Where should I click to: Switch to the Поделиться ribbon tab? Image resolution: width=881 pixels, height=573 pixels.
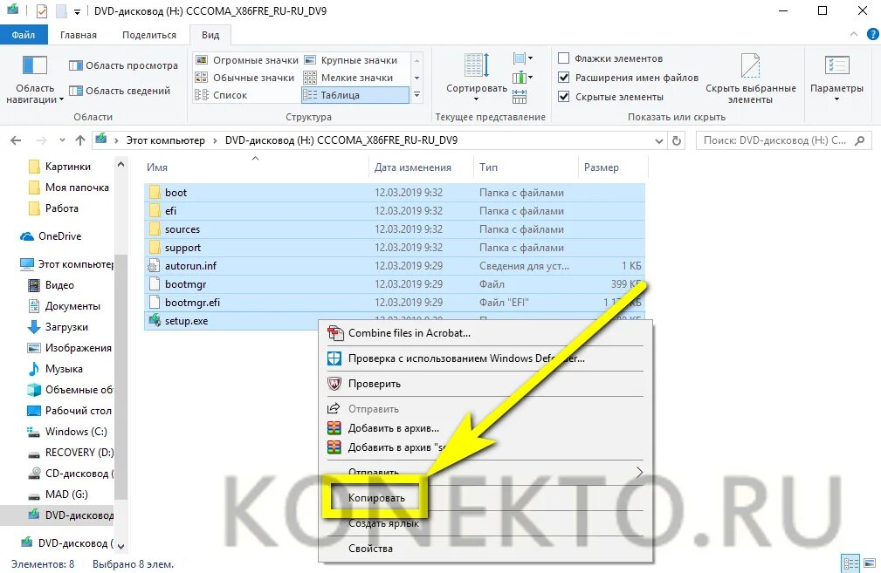[149, 35]
